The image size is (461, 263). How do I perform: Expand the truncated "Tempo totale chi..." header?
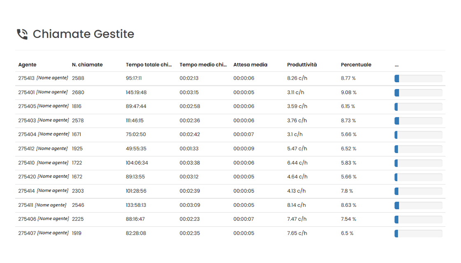coord(149,65)
